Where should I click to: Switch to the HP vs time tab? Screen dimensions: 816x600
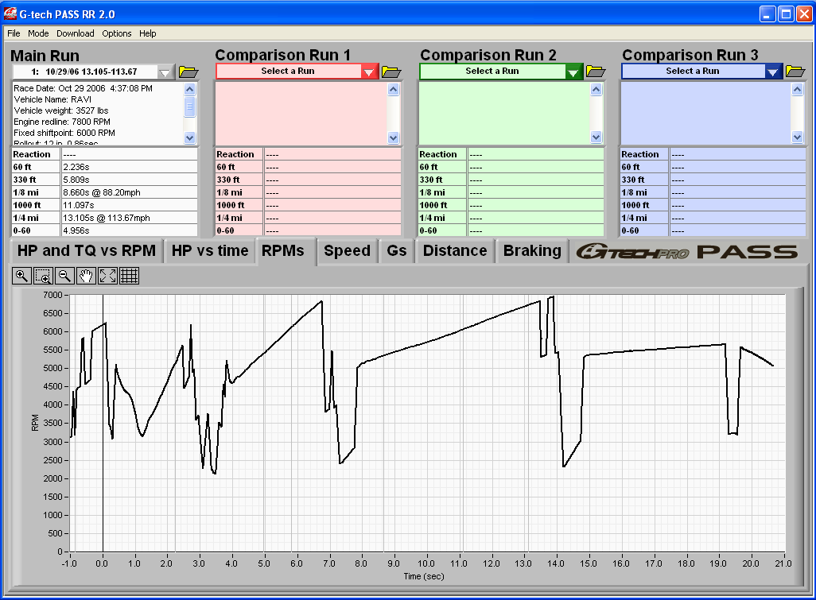click(x=208, y=250)
